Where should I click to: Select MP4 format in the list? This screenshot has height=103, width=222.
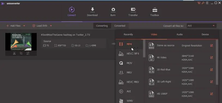(x=129, y=44)
